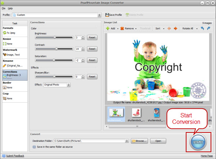Click the Save Profile icon
Screen dimensions: 216x159
107,15
